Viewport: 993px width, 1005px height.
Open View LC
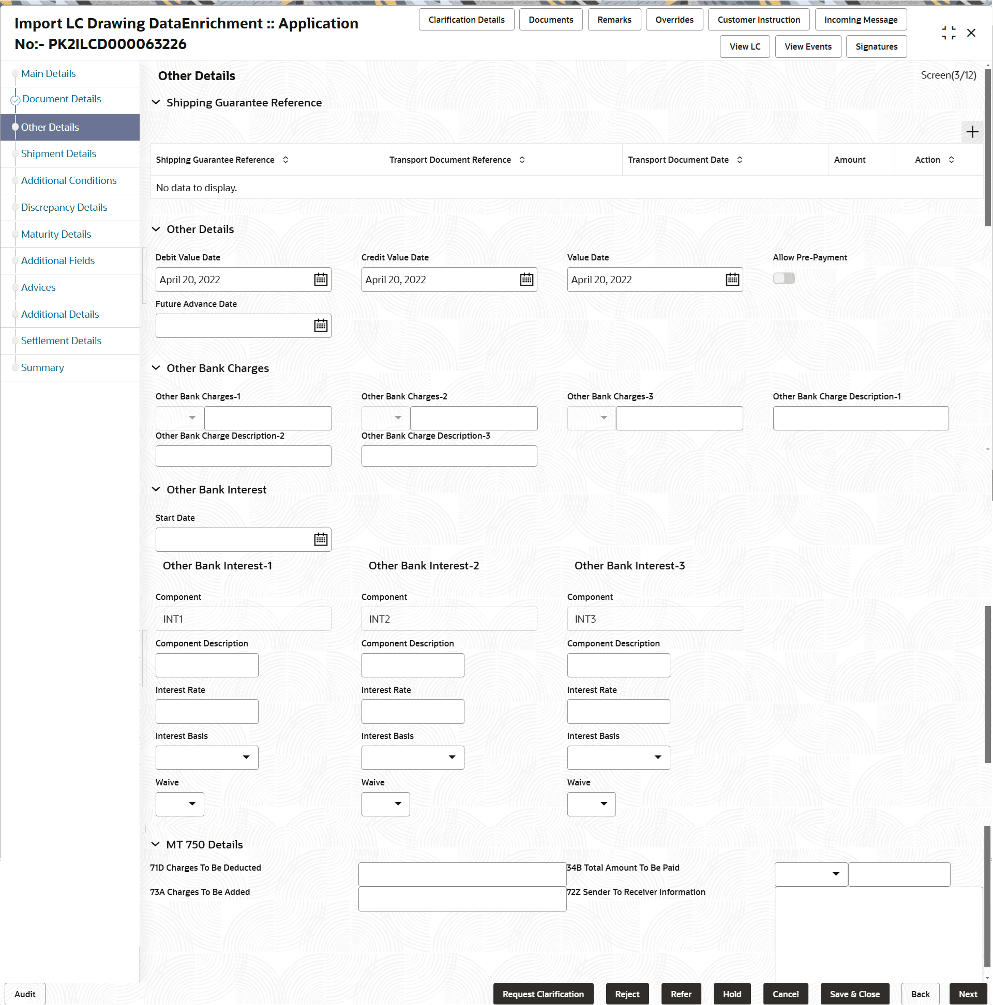pos(744,47)
